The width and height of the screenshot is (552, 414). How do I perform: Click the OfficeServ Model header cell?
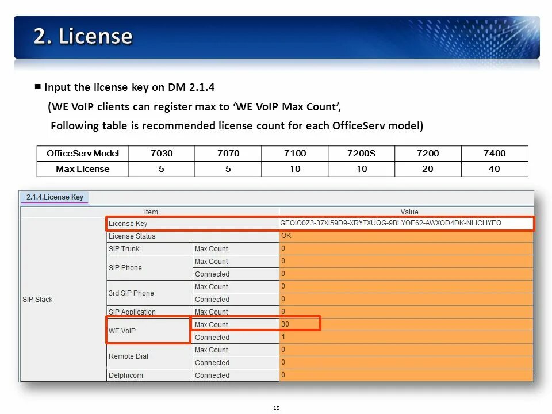(83, 154)
